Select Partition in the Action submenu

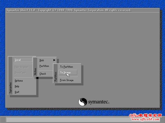44,66
